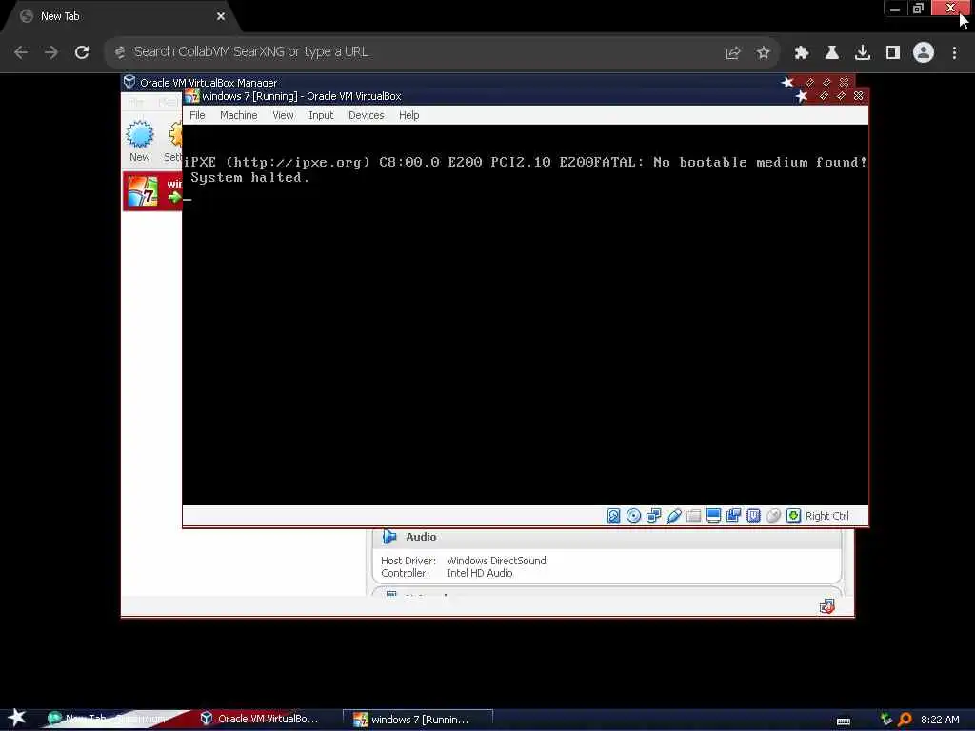The width and height of the screenshot is (975, 731).
Task: Click the orange search tray icon
Action: coord(905,720)
